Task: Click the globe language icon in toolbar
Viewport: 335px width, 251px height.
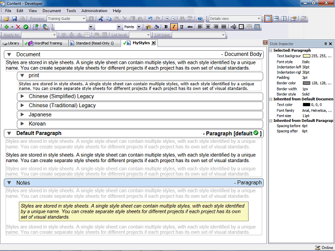Action: point(46,27)
